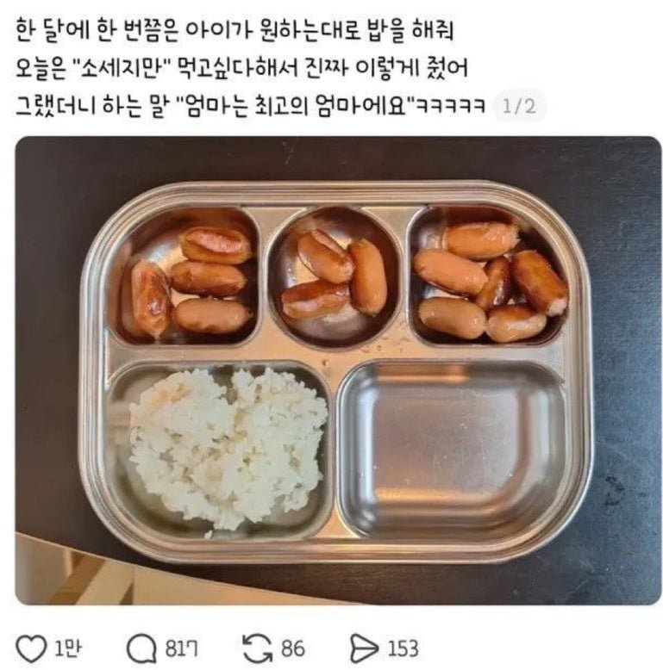Open replies via the speech bubble icon
Viewport: 663px width, 670px height.
pyautogui.click(x=141, y=648)
